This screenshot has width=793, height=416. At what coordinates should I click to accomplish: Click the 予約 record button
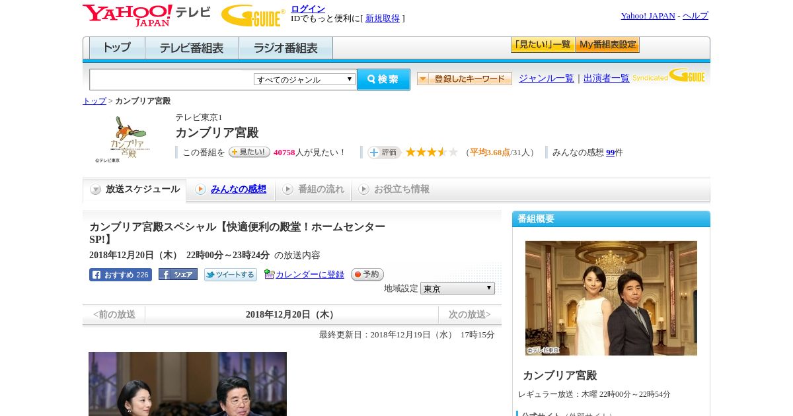click(x=367, y=274)
